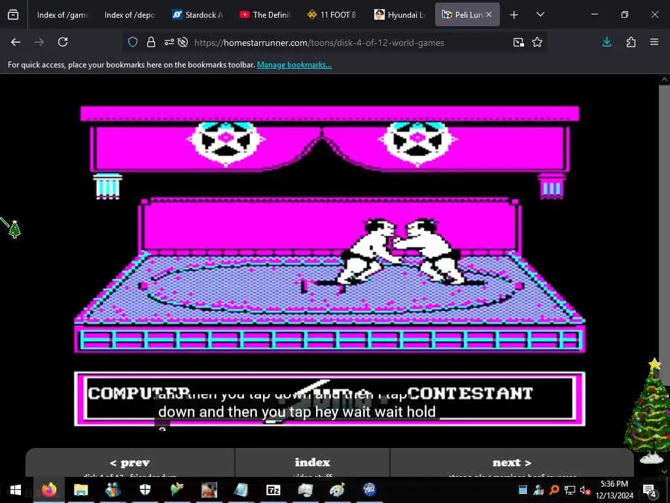Switch to the "Index of /depc" tab
Image resolution: width=670 pixels, height=503 pixels.
click(130, 15)
